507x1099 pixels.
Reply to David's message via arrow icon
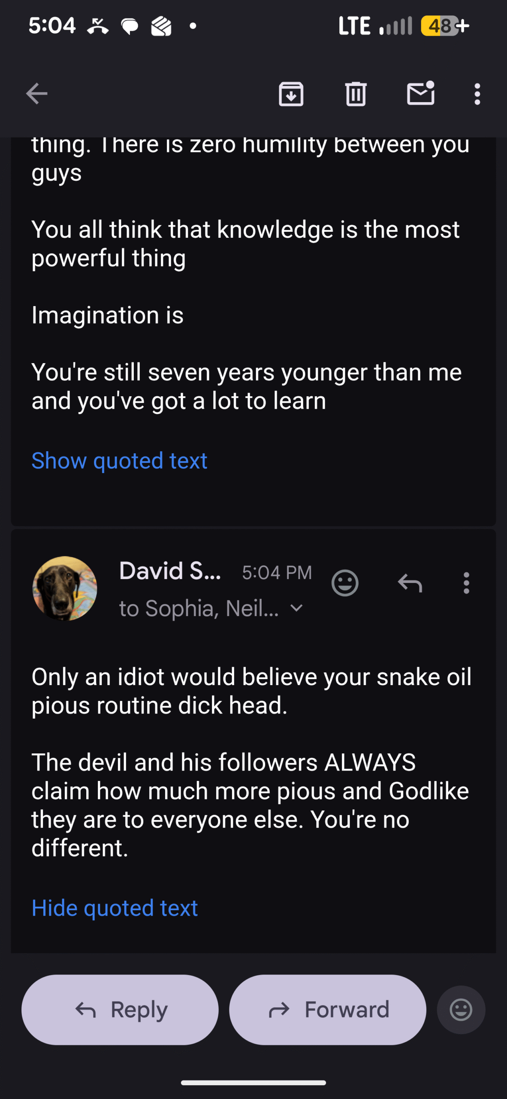(410, 583)
